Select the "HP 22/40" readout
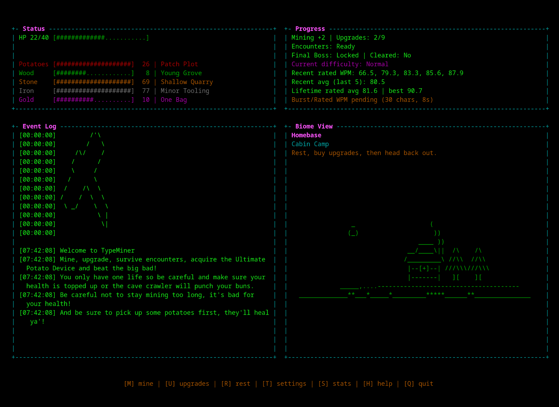Viewport: 559px width, 407px height. pos(34,38)
